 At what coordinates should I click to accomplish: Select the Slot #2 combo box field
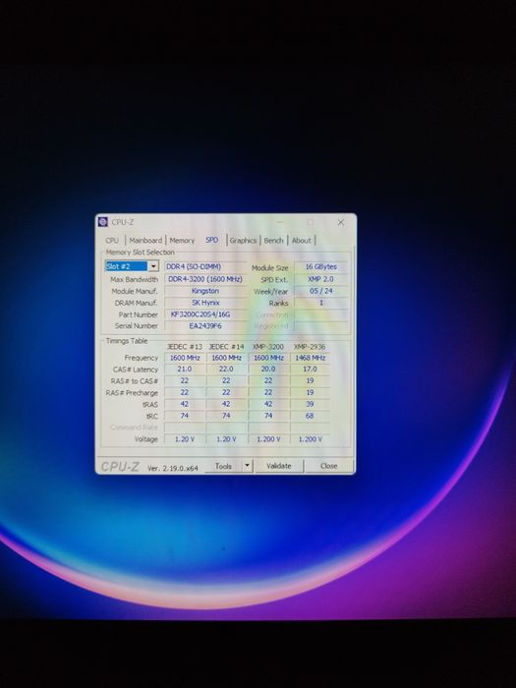[132, 266]
